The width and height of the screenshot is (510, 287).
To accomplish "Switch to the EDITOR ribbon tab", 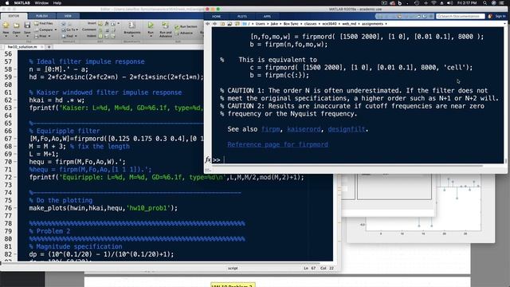I will pos(14,16).
